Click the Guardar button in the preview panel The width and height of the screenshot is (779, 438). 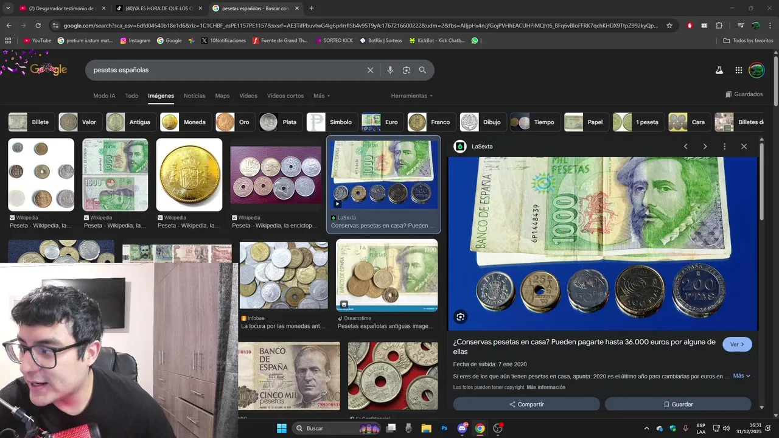pyautogui.click(x=678, y=404)
